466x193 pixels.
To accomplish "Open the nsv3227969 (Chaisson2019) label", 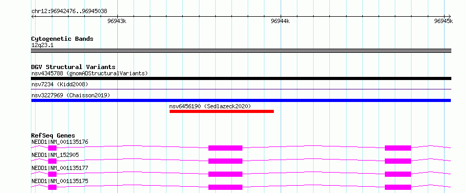I will coord(71,95).
